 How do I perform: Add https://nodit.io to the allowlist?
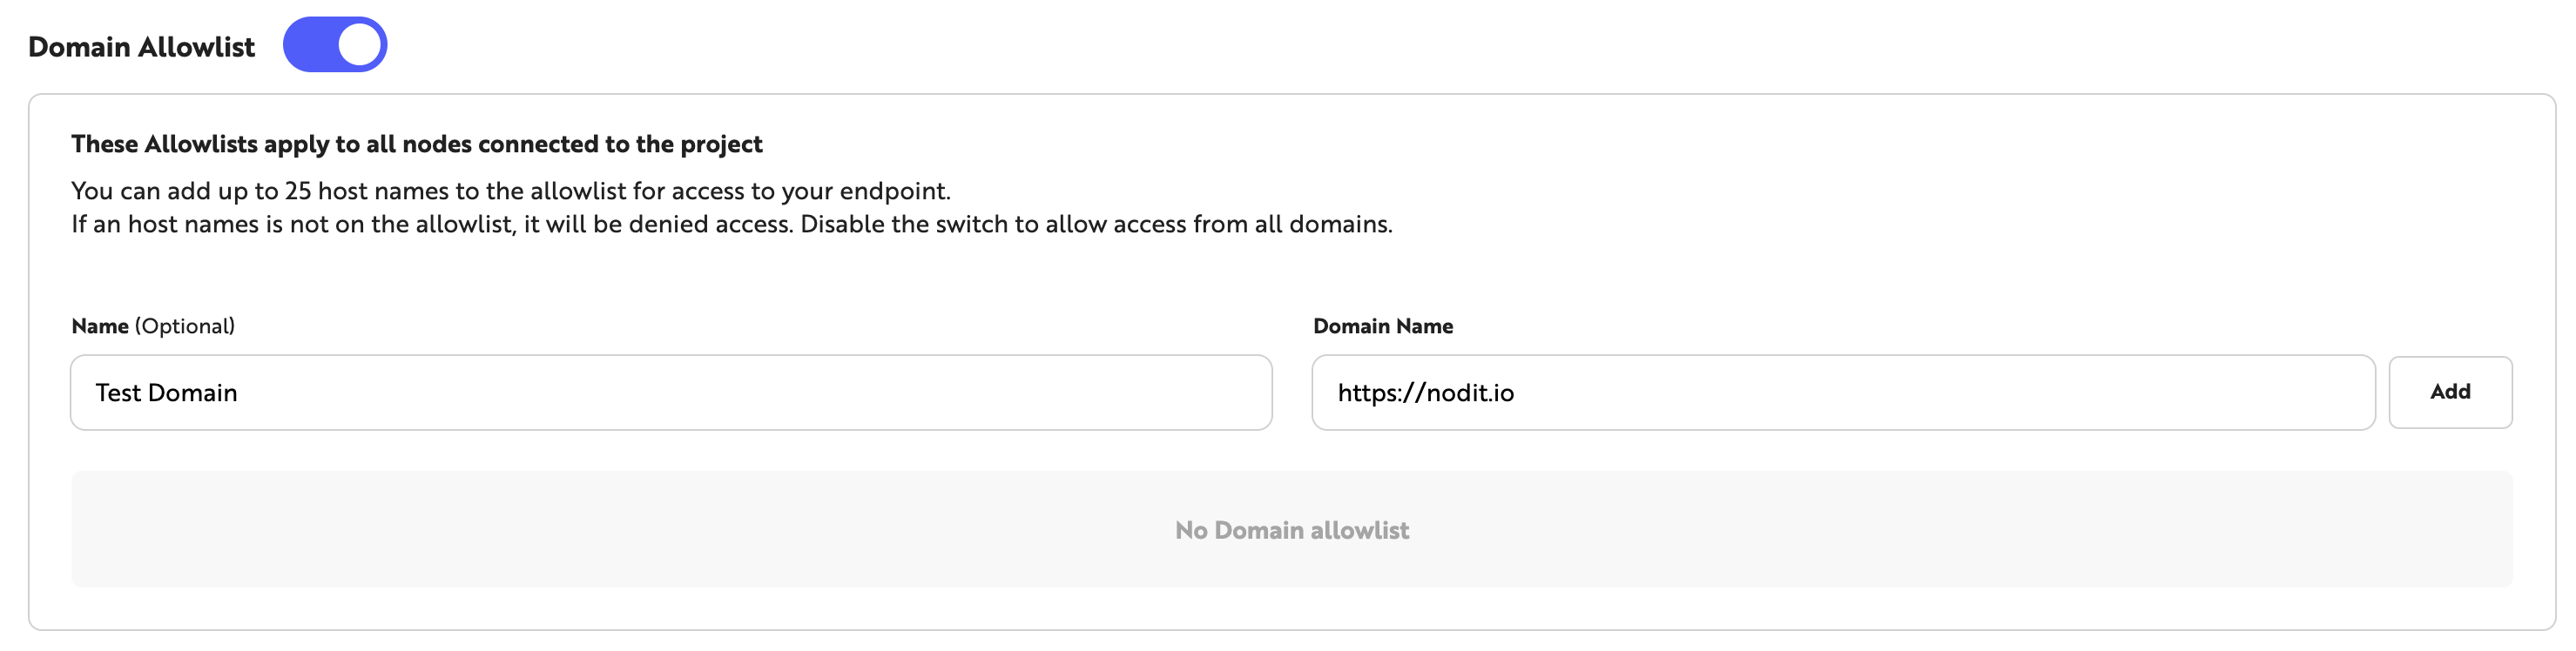pos(2450,391)
